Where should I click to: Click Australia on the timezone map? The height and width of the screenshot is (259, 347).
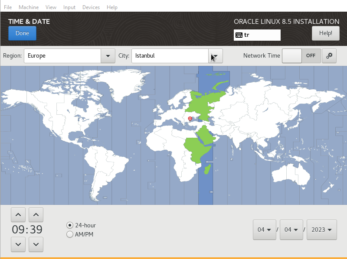coord(291,175)
